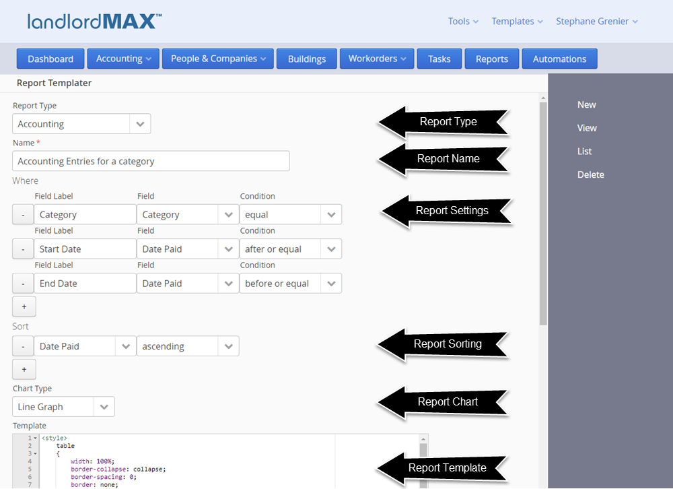
Task: Click Delete in the sidebar
Action: [591, 175]
